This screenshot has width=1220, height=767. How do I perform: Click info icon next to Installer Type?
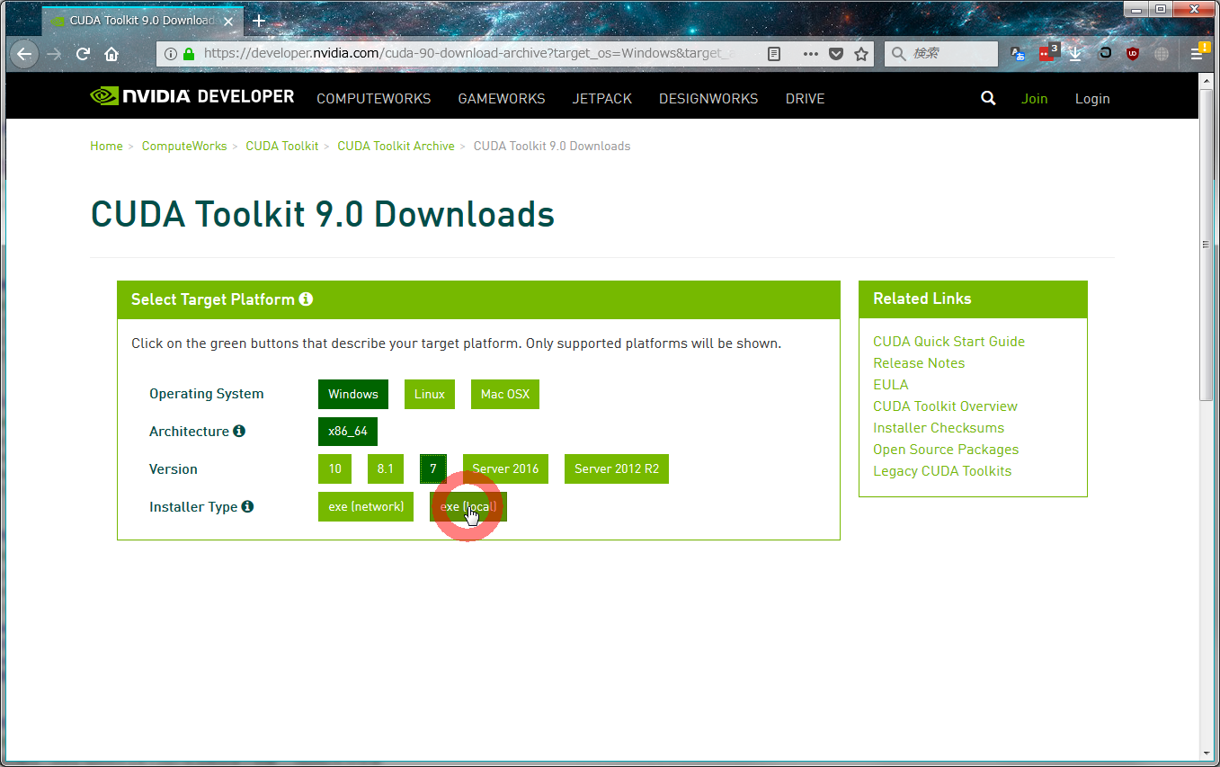[247, 506]
